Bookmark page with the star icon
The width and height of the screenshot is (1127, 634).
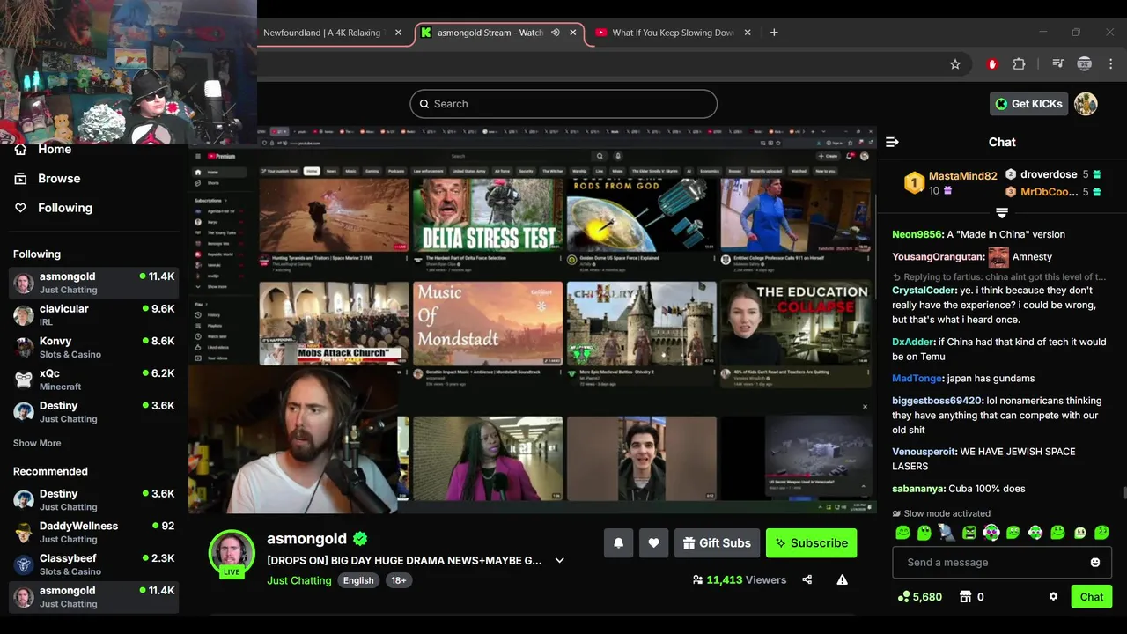955,63
